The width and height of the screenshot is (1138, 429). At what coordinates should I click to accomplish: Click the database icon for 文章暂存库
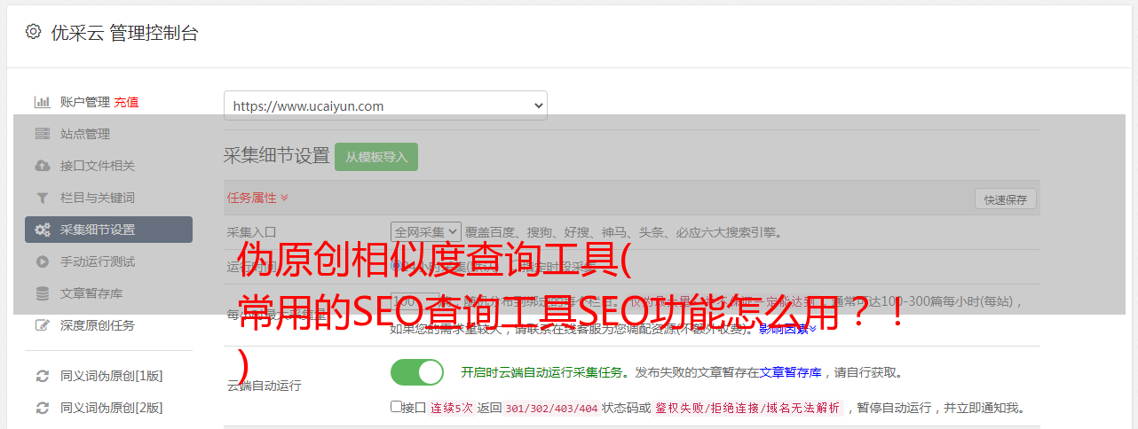coord(42,293)
